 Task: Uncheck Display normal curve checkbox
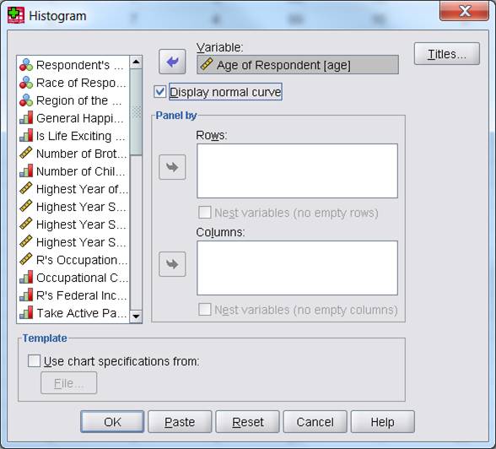tap(159, 92)
